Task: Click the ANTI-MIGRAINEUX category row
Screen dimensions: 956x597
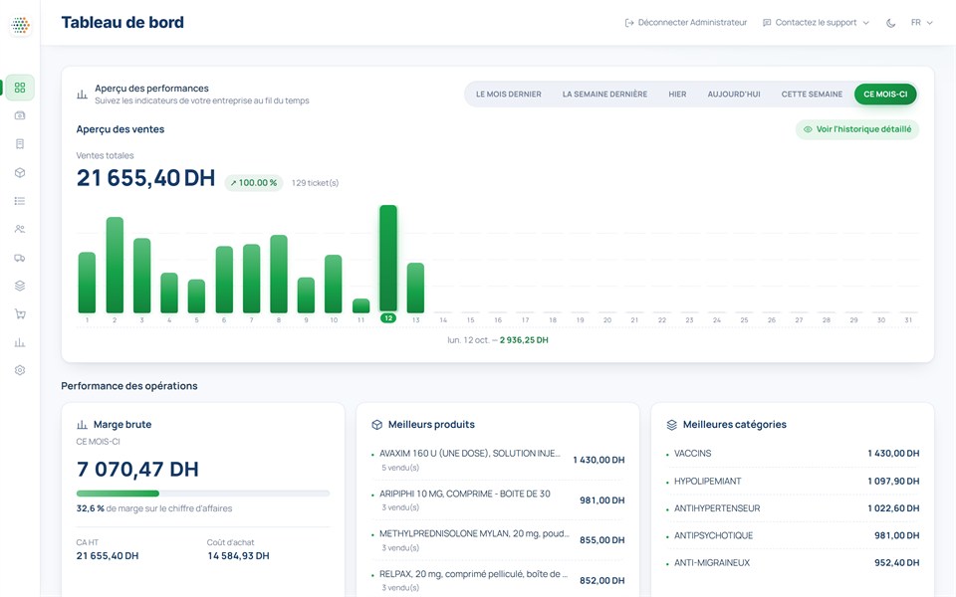Action: tap(793, 563)
